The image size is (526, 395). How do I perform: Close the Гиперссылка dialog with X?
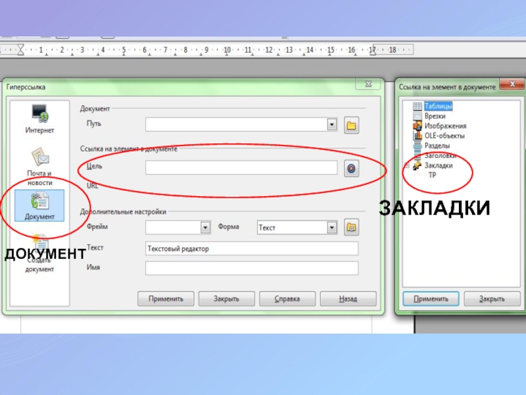click(368, 84)
